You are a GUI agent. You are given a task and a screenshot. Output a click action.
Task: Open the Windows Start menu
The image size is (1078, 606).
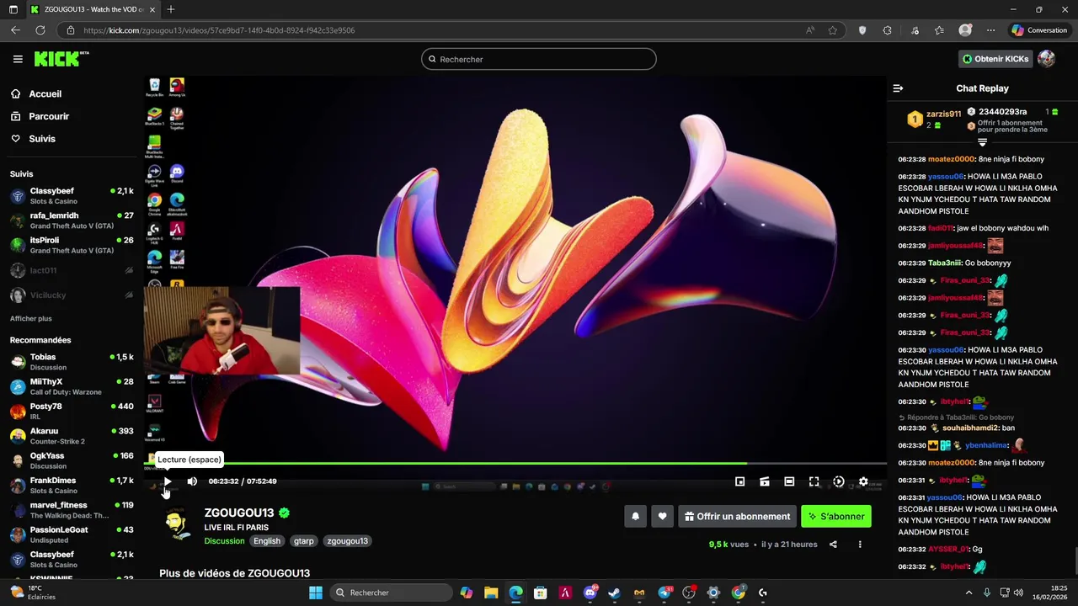click(x=316, y=593)
